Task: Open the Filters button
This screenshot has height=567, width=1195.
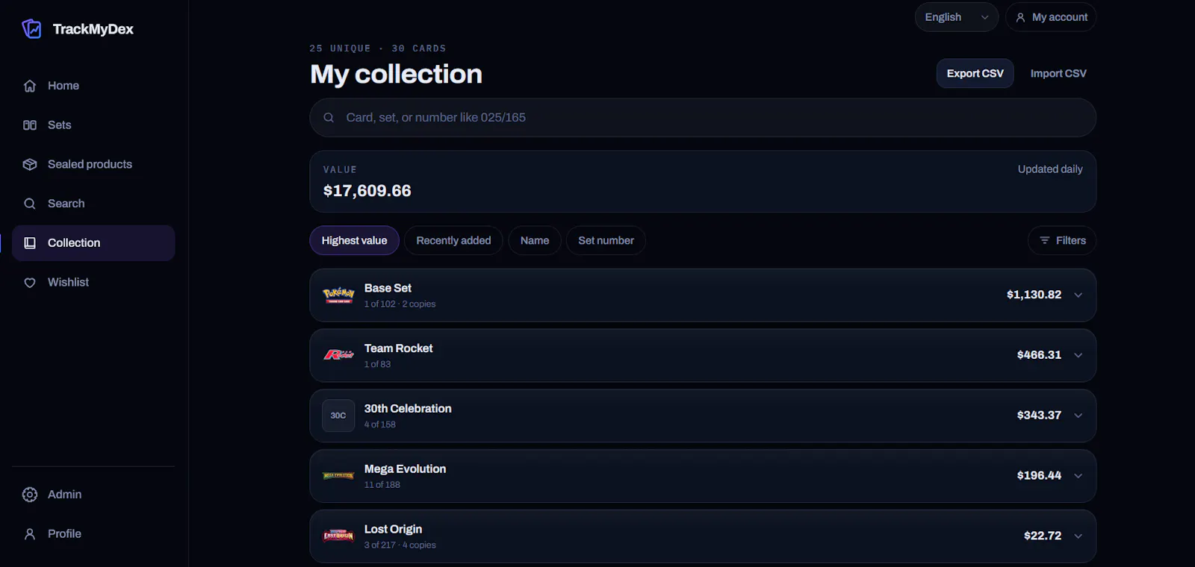Action: coord(1062,240)
